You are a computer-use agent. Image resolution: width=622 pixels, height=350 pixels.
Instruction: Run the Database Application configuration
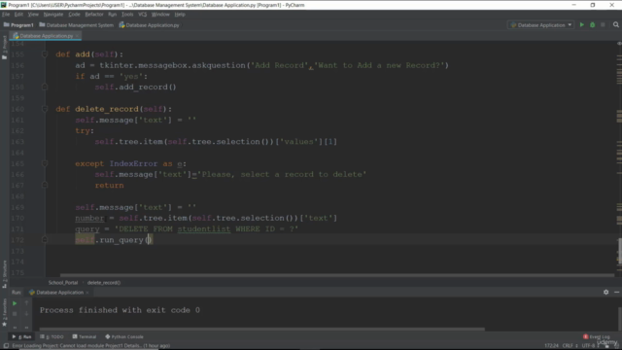point(581,25)
